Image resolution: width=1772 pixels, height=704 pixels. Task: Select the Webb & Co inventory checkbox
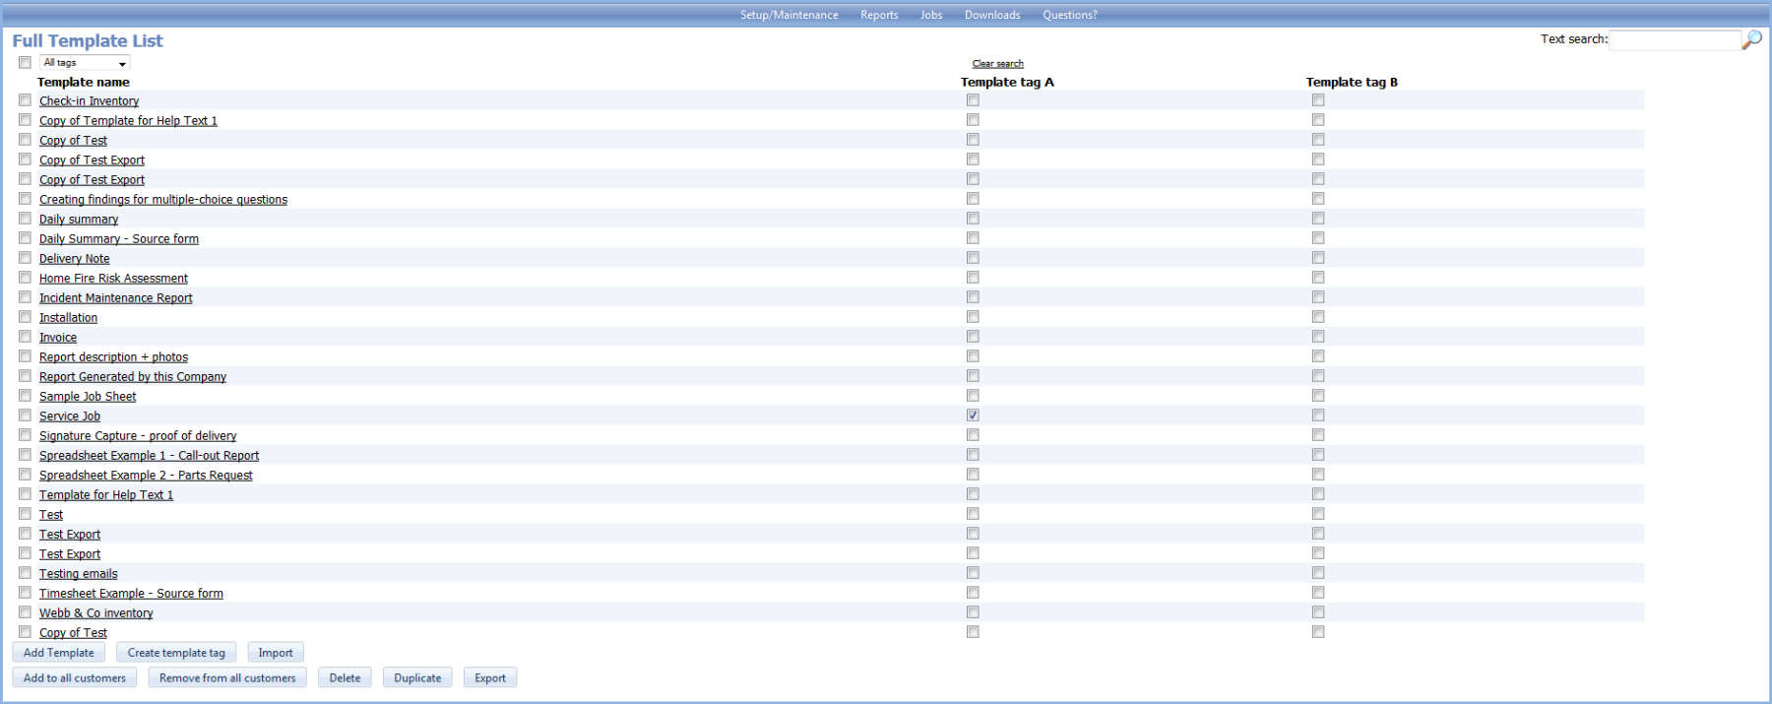[25, 612]
